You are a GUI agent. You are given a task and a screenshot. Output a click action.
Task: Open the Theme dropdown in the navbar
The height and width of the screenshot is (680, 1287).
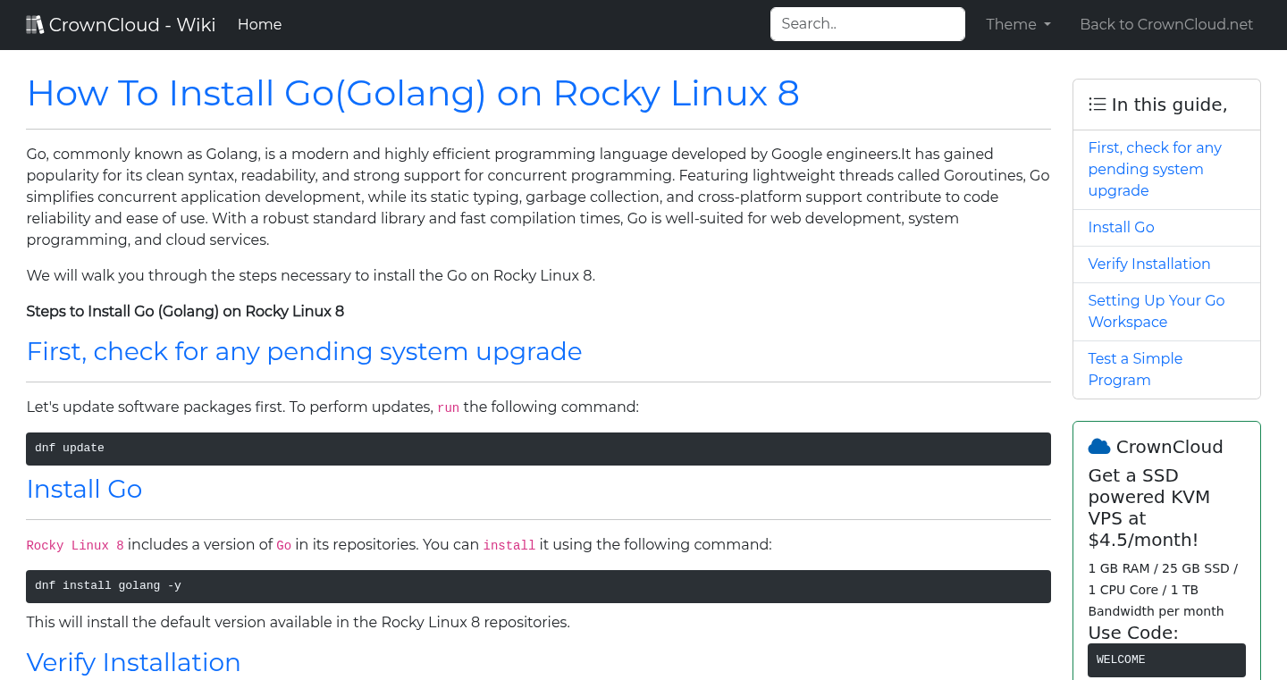click(1017, 24)
